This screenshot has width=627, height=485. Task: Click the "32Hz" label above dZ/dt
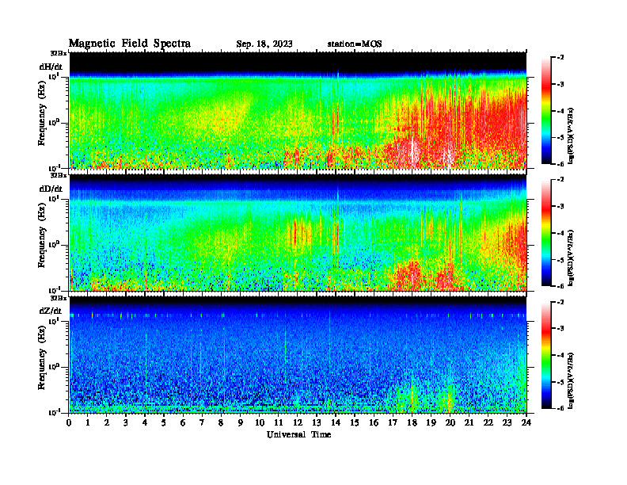59,298
